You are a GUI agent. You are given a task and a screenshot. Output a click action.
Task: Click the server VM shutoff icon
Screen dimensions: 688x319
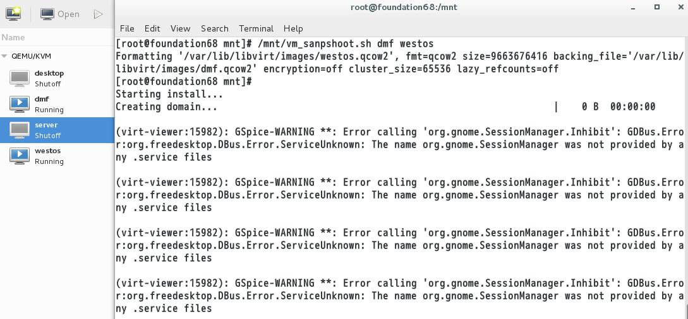click(x=20, y=130)
